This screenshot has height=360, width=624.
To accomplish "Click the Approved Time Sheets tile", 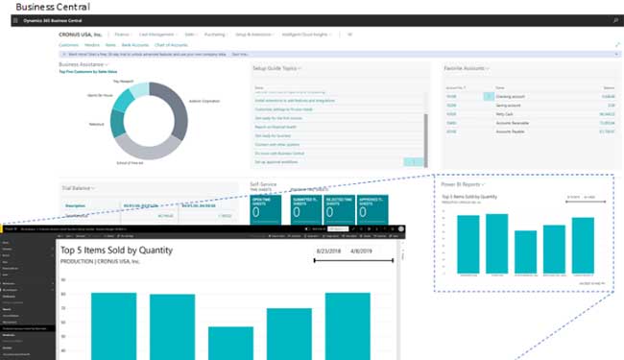I will click(x=372, y=210).
